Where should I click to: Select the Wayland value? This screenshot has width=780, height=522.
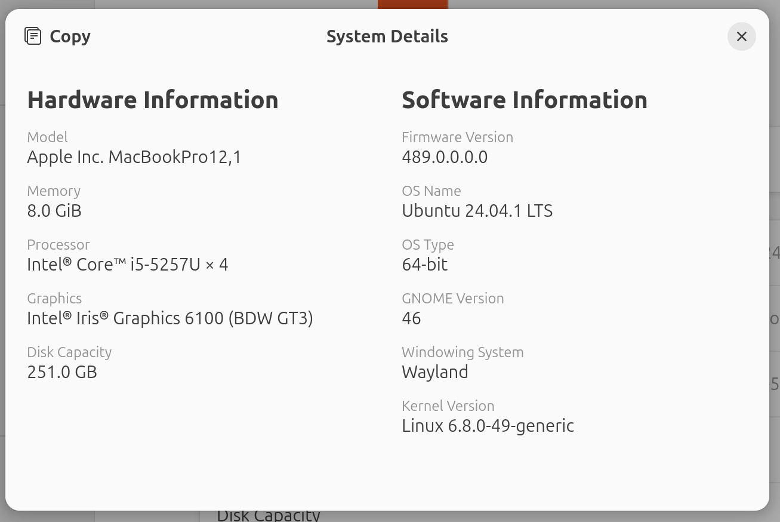coord(435,372)
